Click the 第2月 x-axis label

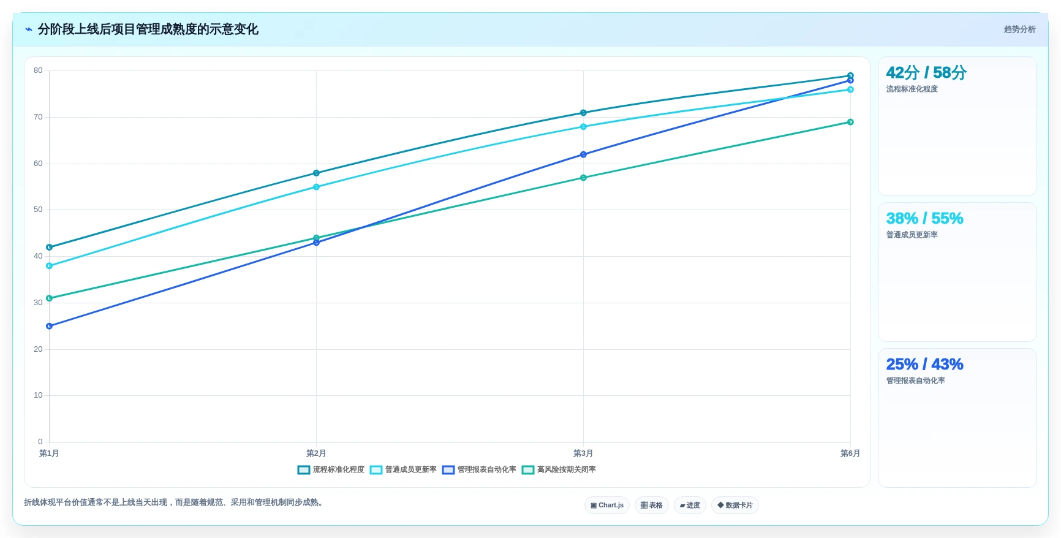316,453
